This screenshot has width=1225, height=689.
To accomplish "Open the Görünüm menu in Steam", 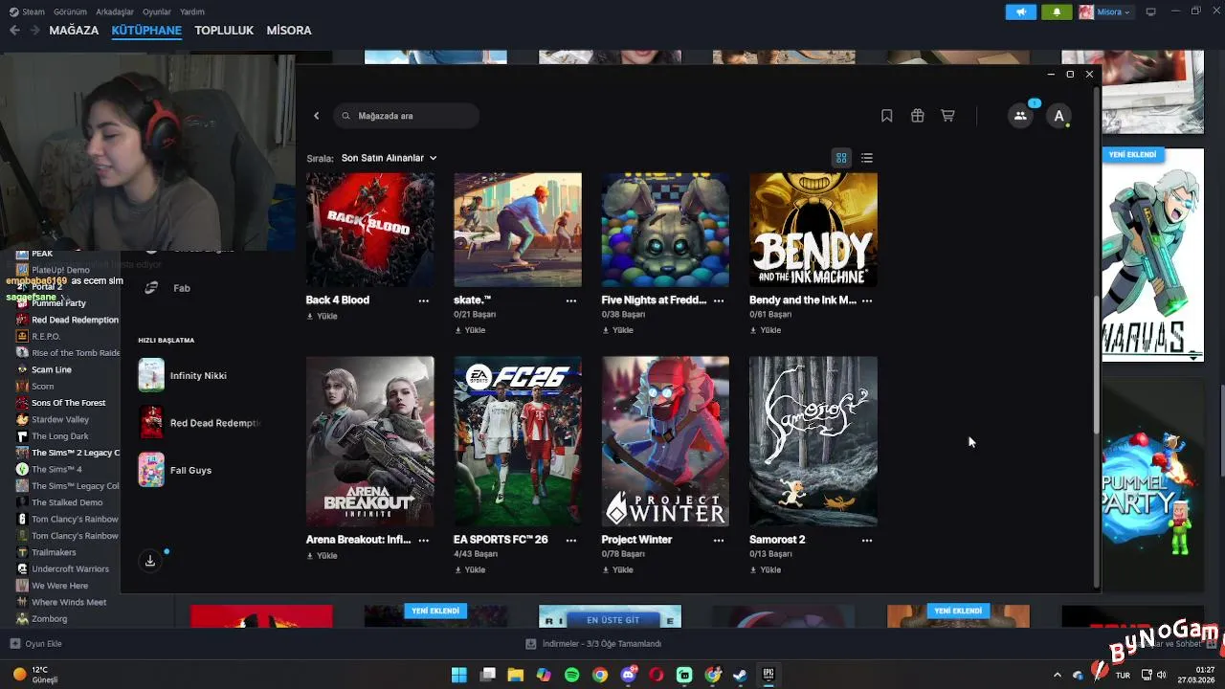I will click(70, 11).
